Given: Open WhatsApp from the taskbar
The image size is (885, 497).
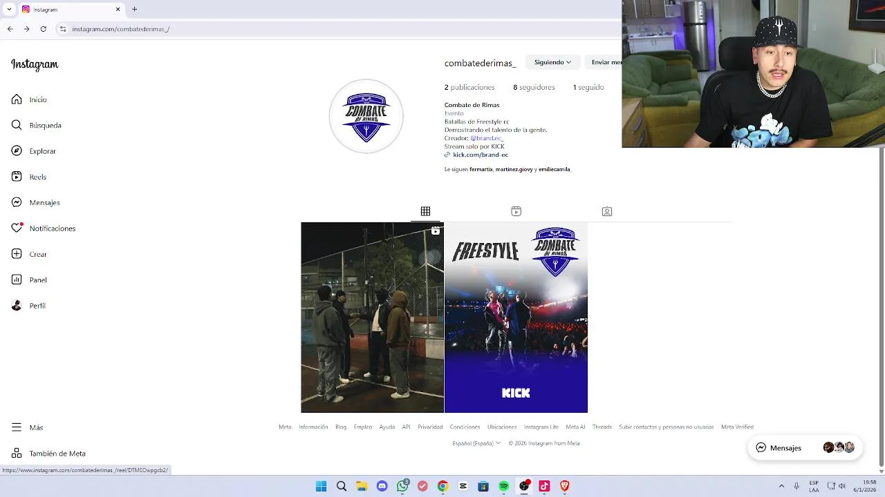Looking at the screenshot, I should coord(402,486).
